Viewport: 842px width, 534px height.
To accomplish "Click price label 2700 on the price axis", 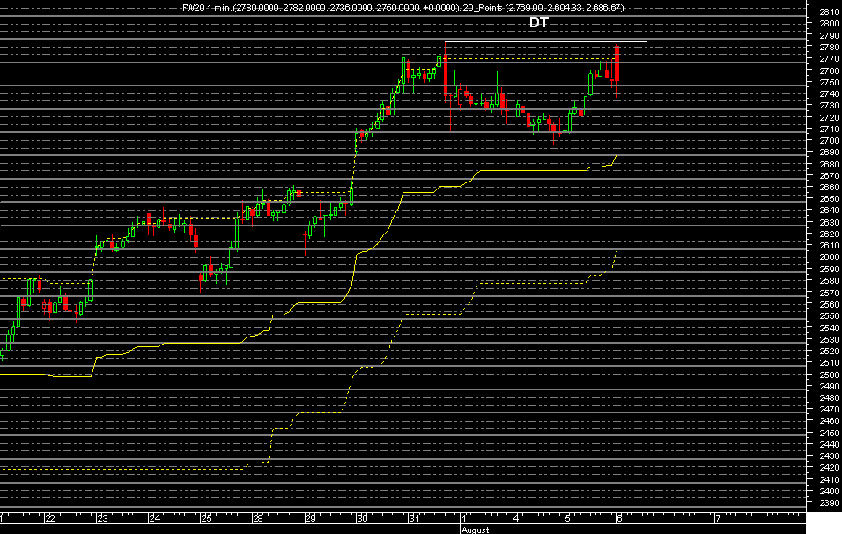I will click(x=831, y=140).
